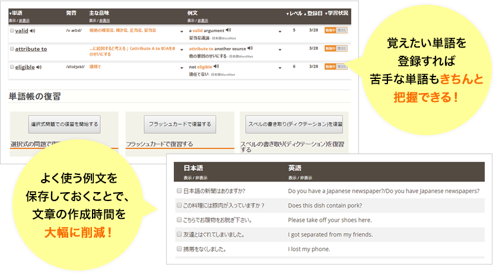
Task: Set valid status to 覚えた
Action: [342, 30]
